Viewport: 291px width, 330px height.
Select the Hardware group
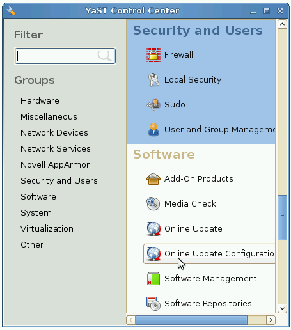40,101
